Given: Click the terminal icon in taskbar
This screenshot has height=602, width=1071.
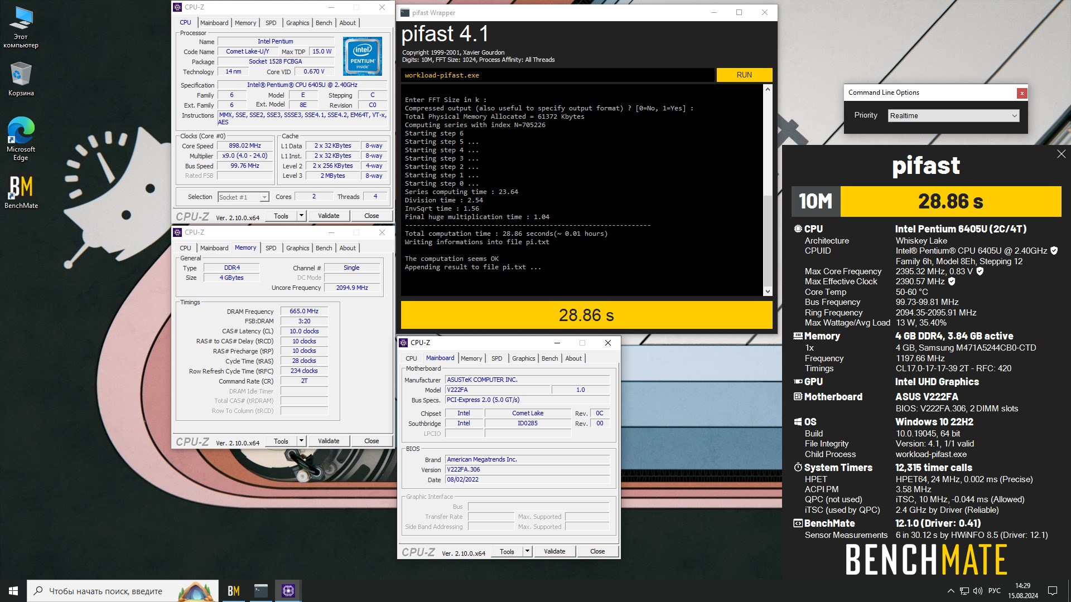Looking at the screenshot, I should point(261,591).
